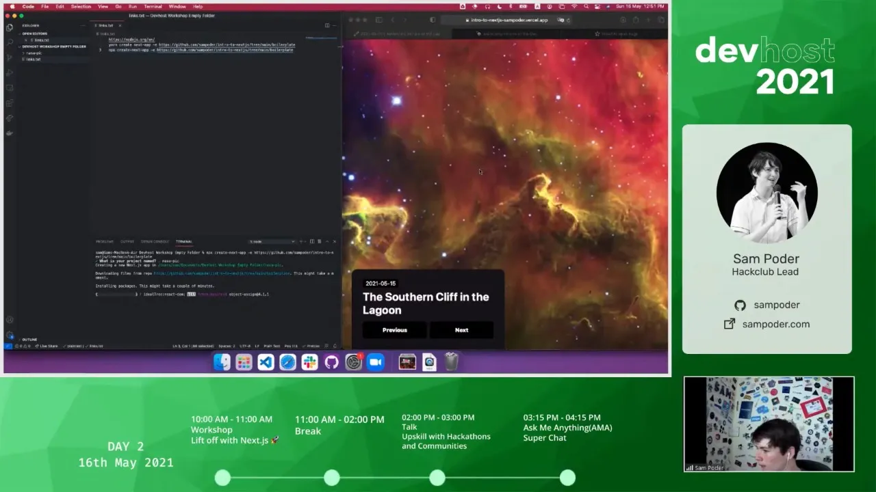Click the Previous button on picture card
Image resolution: width=876 pixels, height=492 pixels.
(x=394, y=330)
